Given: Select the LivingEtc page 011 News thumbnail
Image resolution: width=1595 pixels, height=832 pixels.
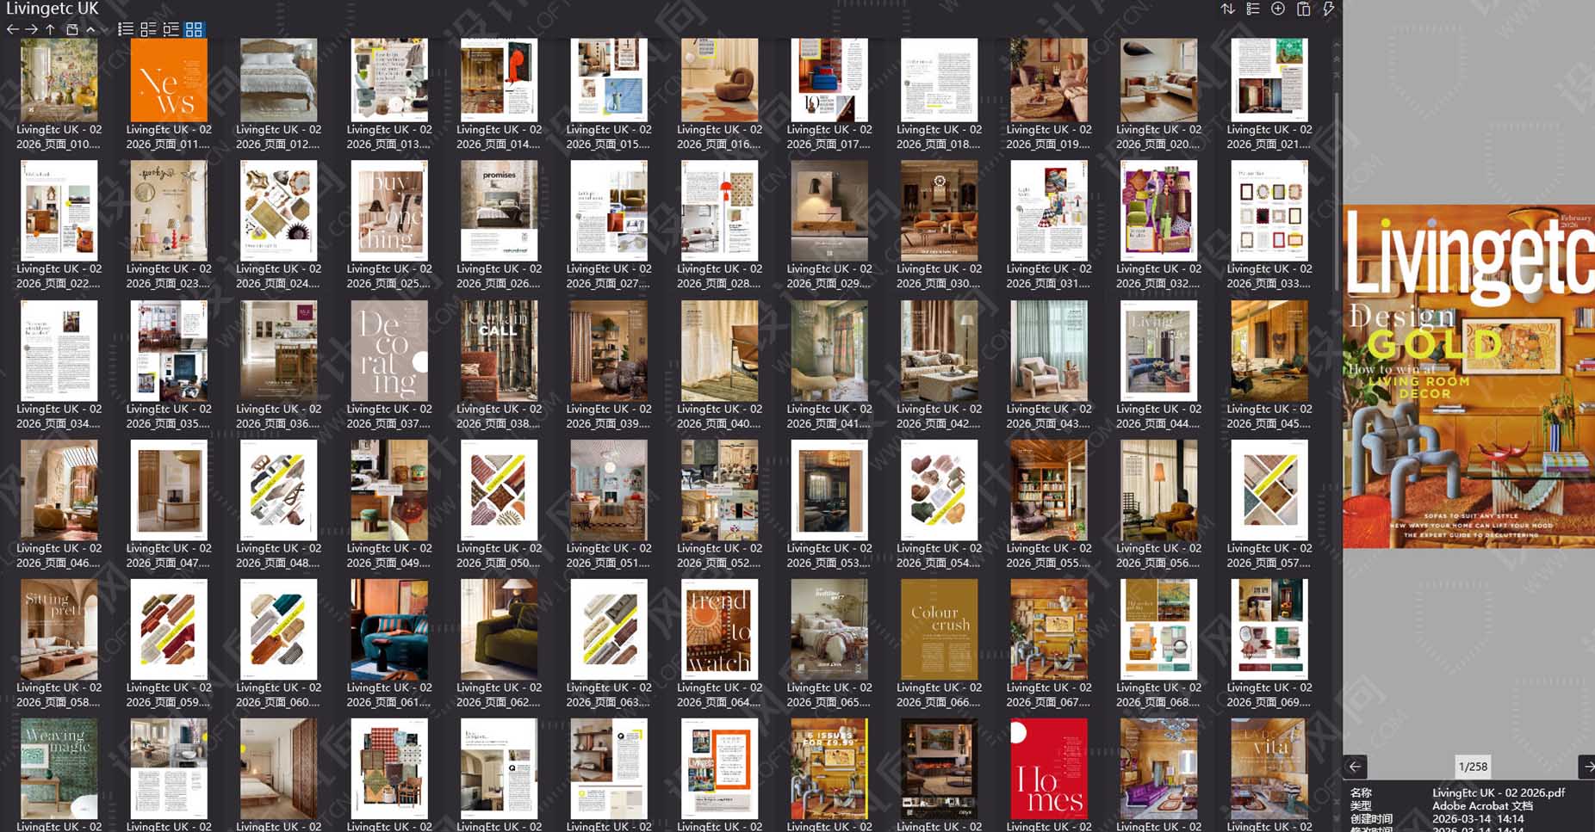Looking at the screenshot, I should (x=169, y=82).
